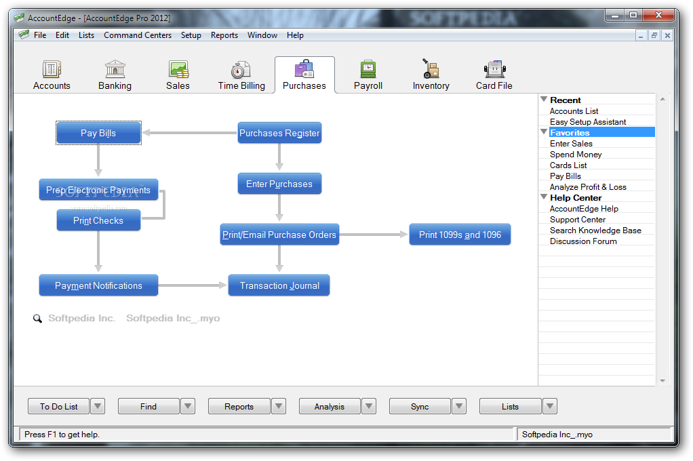The width and height of the screenshot is (693, 461).
Task: Select the Purchases shopping bag icon
Action: coord(304,69)
